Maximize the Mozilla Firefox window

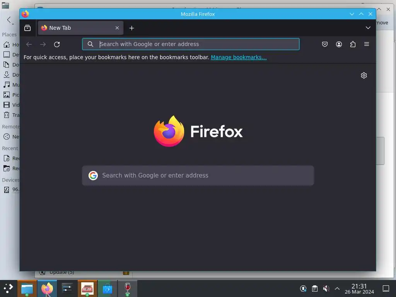361,14
